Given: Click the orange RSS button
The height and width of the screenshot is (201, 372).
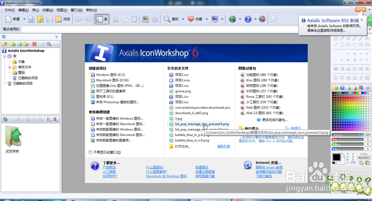Looking at the screenshot, I should point(360,10).
